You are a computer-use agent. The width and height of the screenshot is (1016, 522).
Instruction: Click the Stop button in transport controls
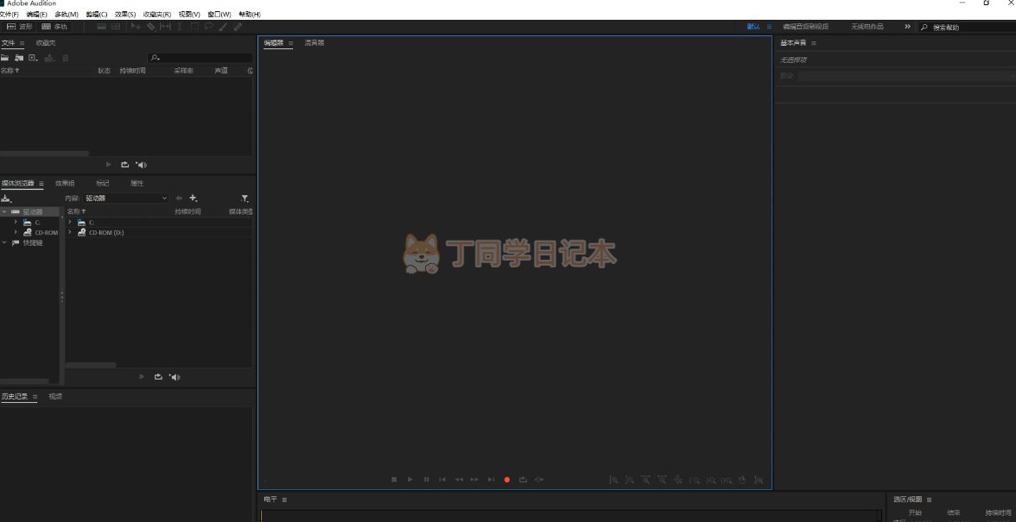click(x=394, y=480)
